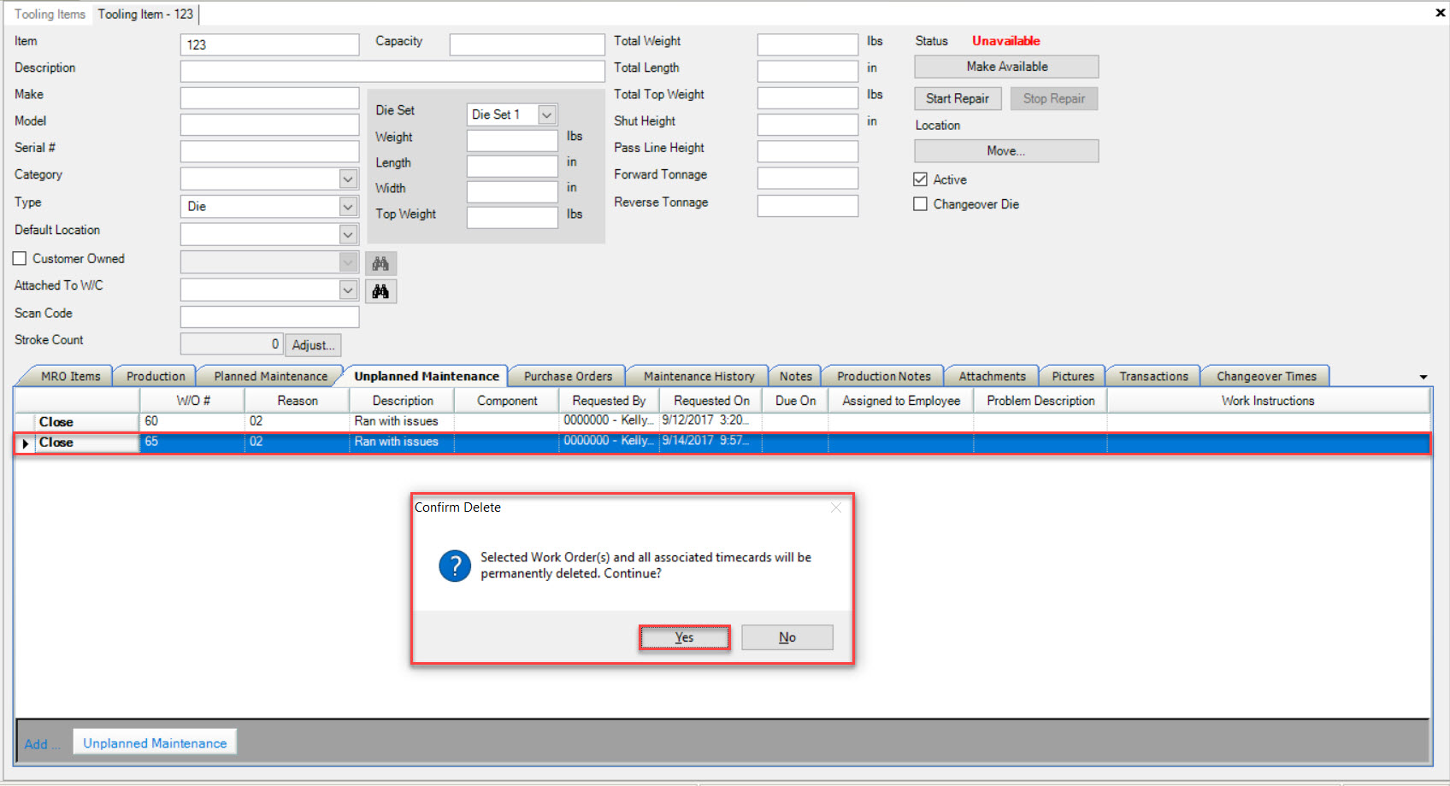
Task: Confirm deletion with the Yes button
Action: pos(684,637)
